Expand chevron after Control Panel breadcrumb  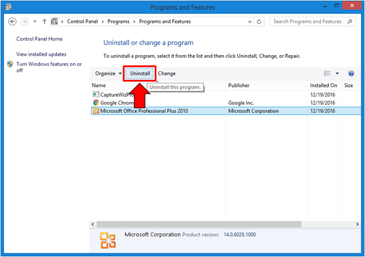pos(103,21)
